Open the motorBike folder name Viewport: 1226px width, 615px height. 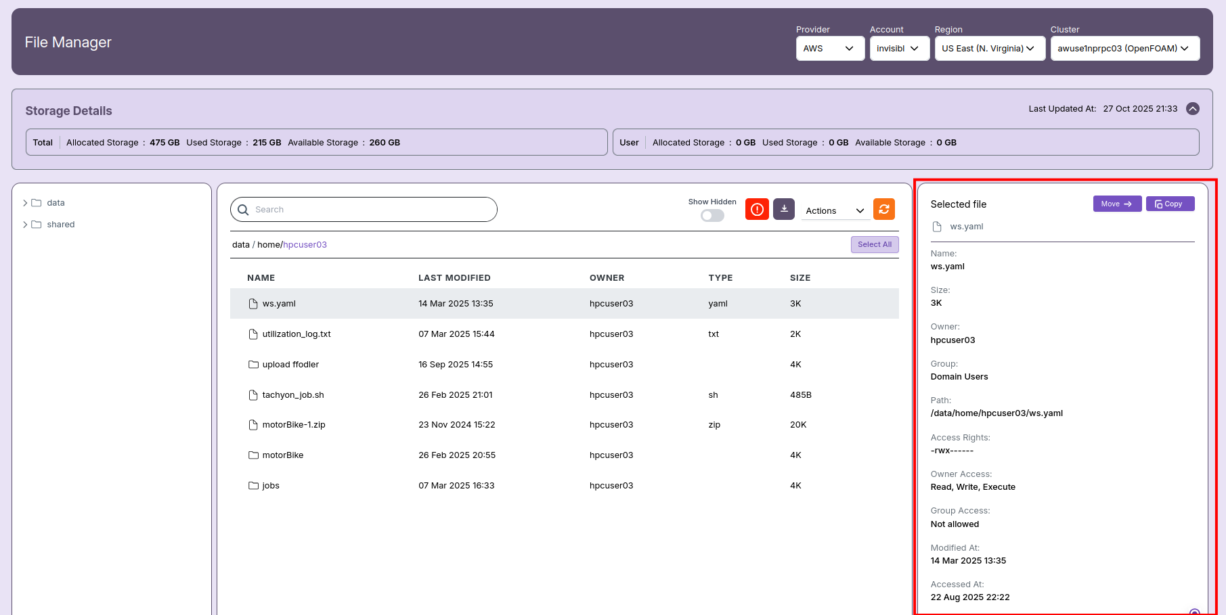point(283,455)
